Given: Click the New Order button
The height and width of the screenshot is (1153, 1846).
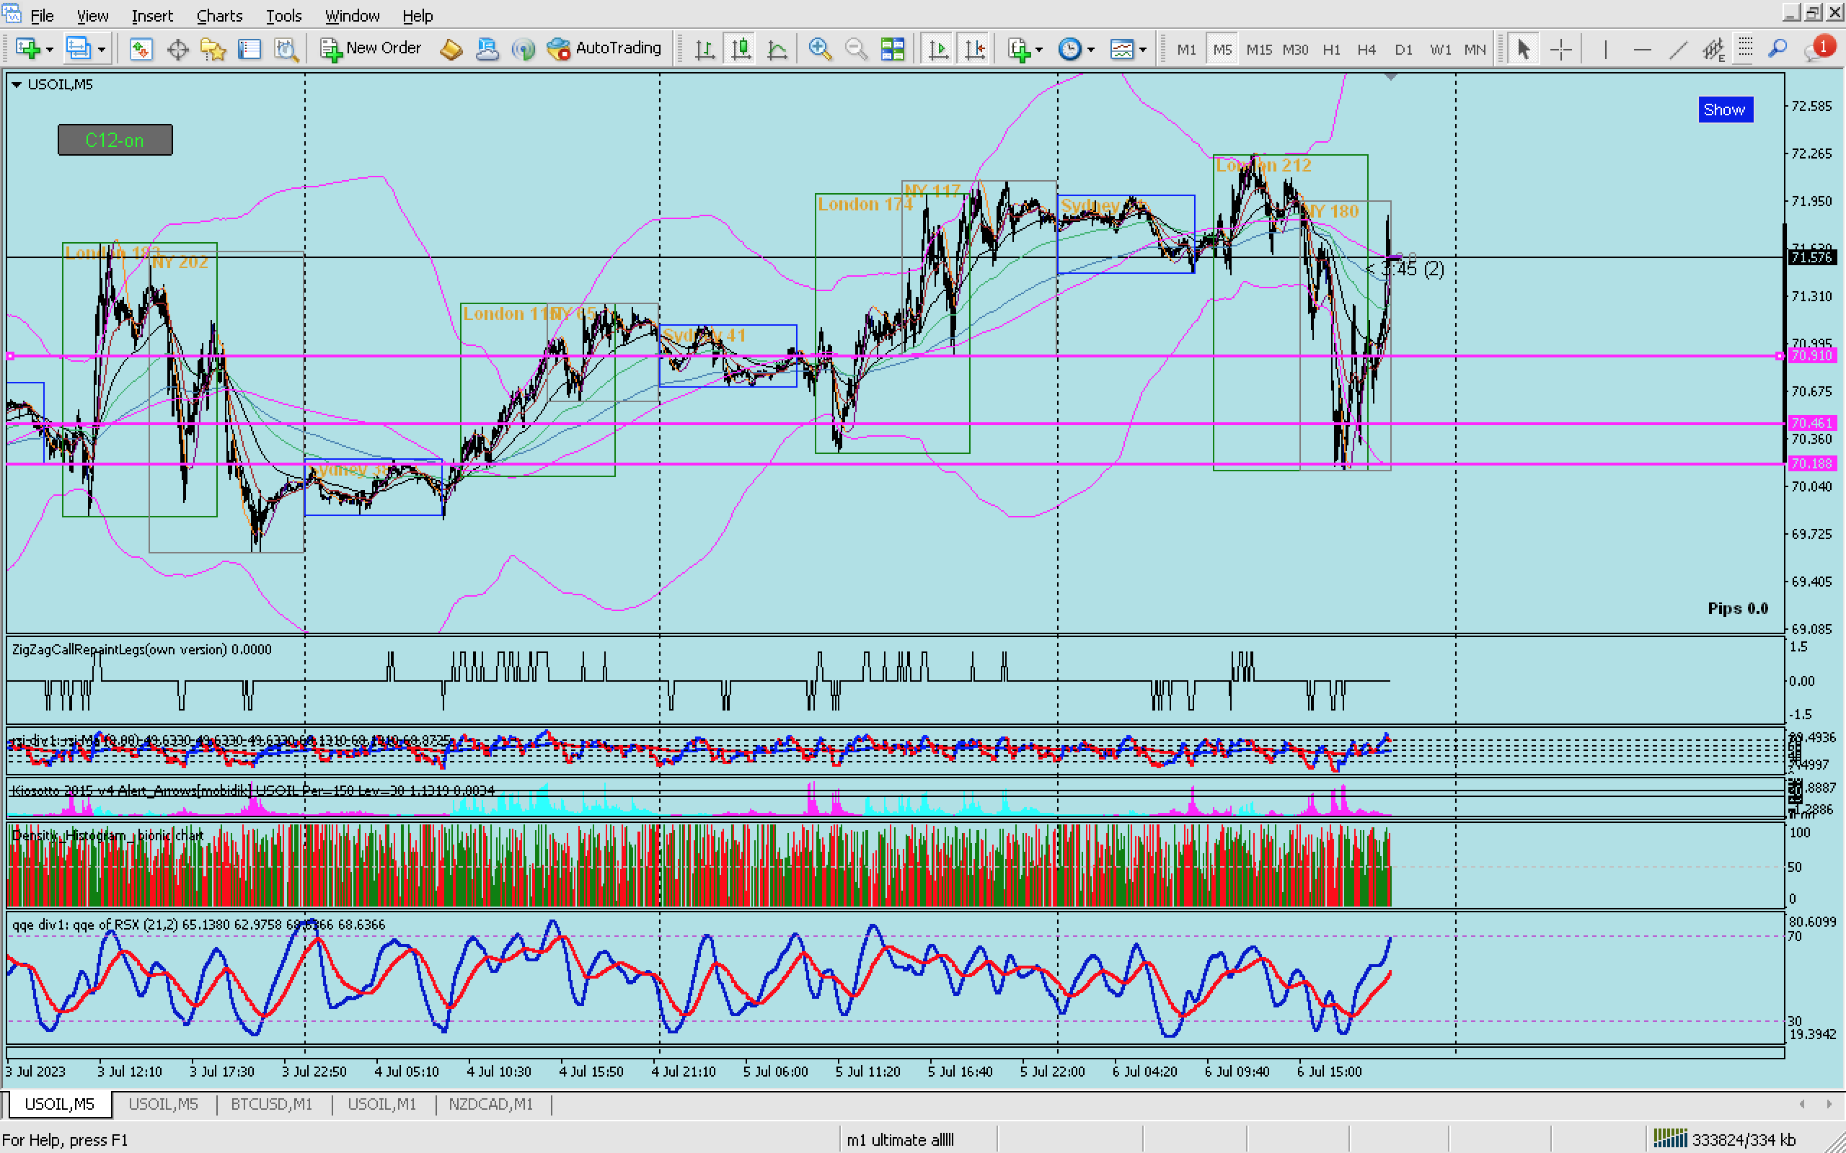Looking at the screenshot, I should click(x=371, y=48).
